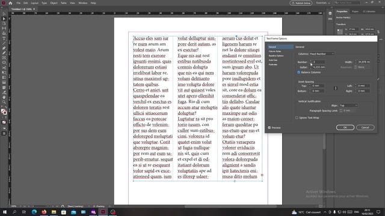Switch to the Pages panel tab
Viewport: 385px width, 216px height.
tap(355, 11)
